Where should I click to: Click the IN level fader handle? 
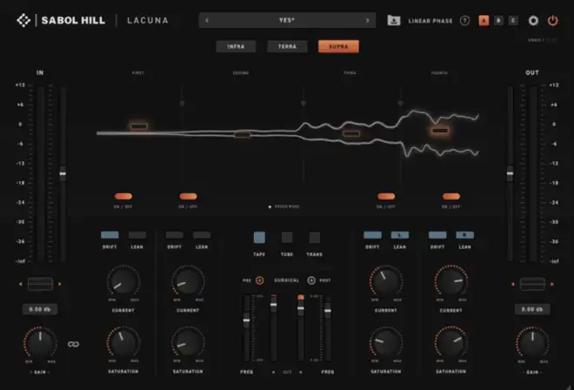click(63, 174)
